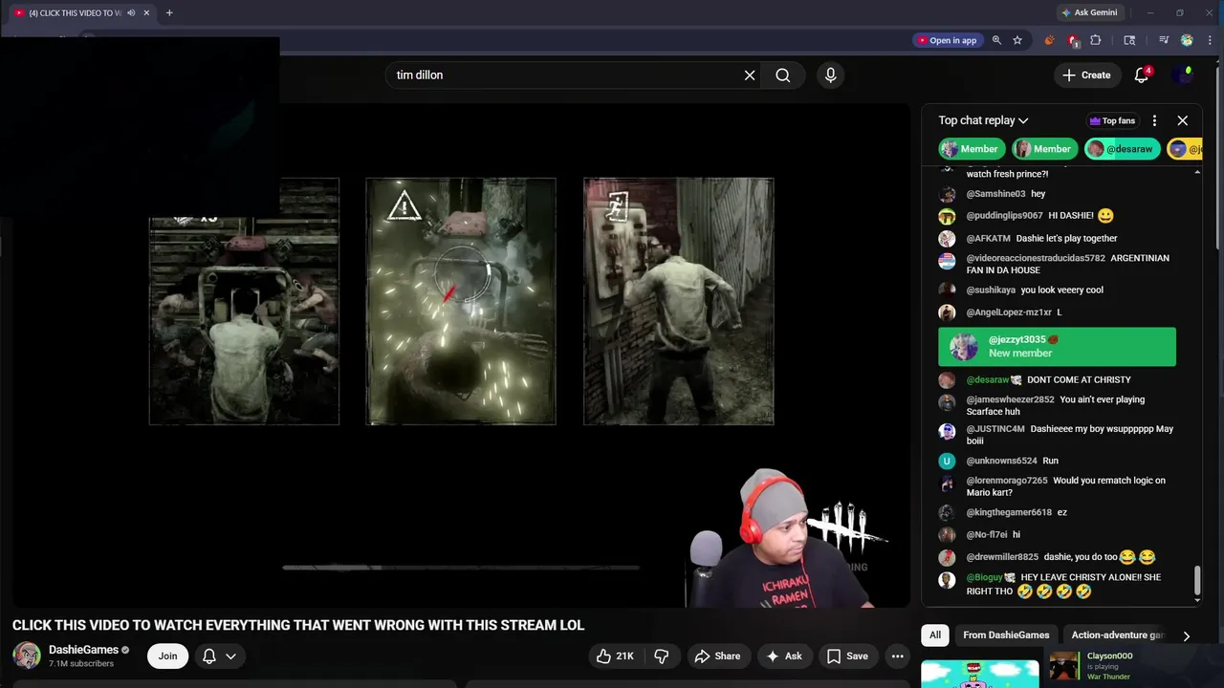Click the Create button
Viewport: 1224px width, 688px height.
[x=1086, y=75]
